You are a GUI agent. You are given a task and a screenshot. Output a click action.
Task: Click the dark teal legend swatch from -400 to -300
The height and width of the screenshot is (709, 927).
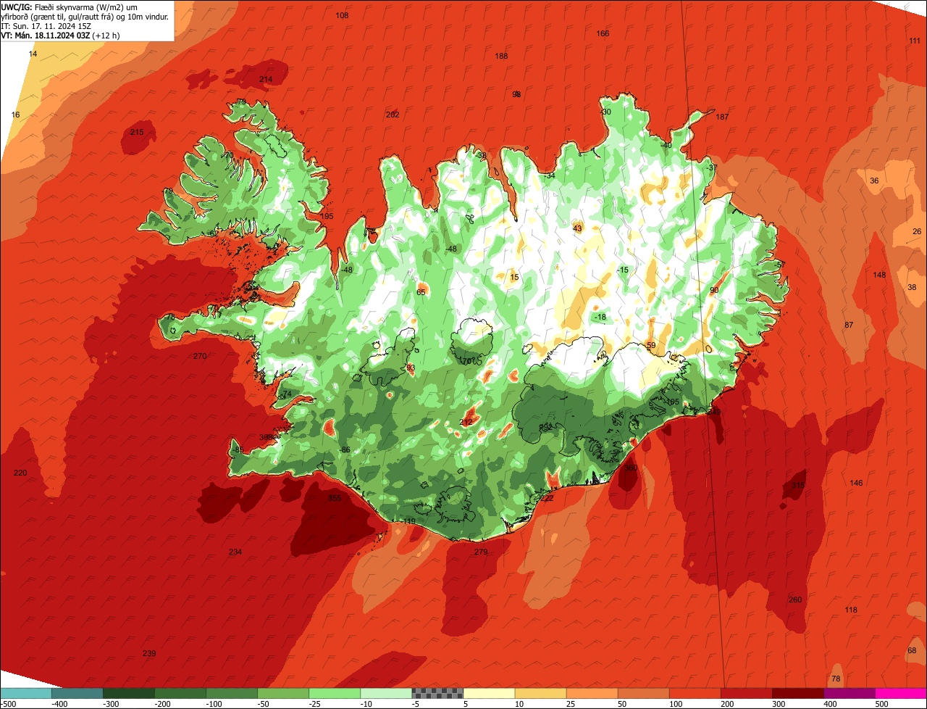click(x=77, y=693)
